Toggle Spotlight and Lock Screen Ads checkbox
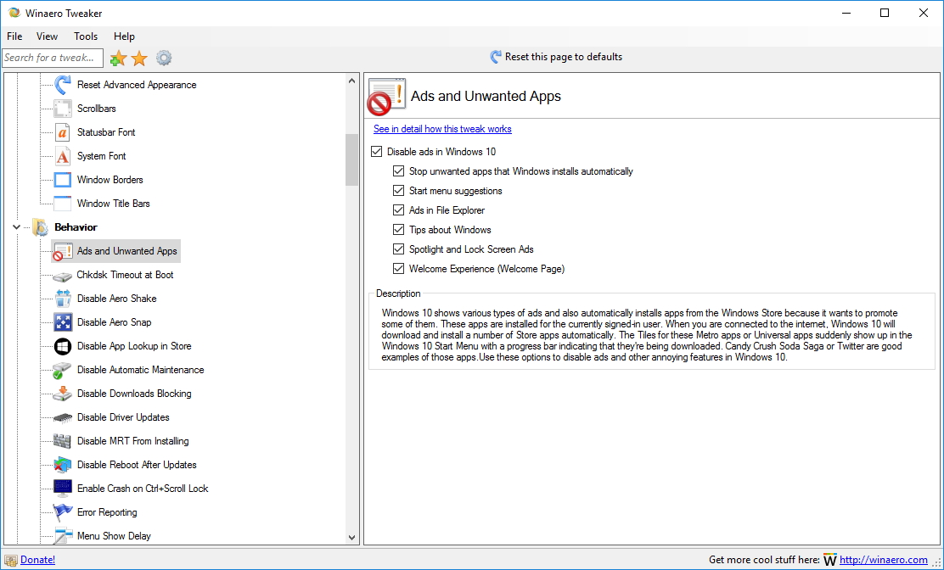This screenshot has height=570, width=944. (x=398, y=249)
